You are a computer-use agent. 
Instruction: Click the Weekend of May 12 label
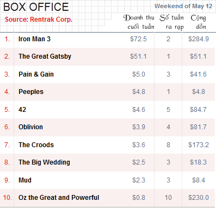point(183,6)
